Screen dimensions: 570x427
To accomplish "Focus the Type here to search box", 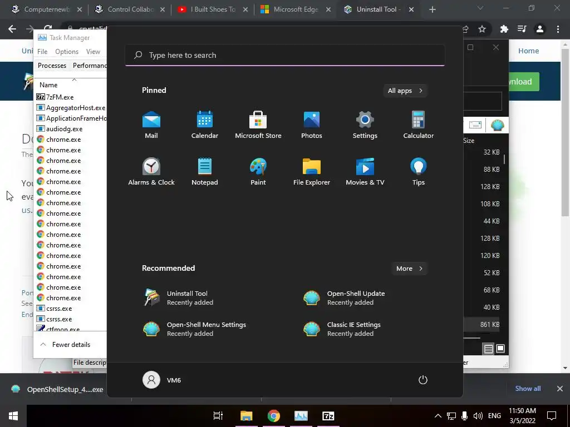I will point(285,55).
